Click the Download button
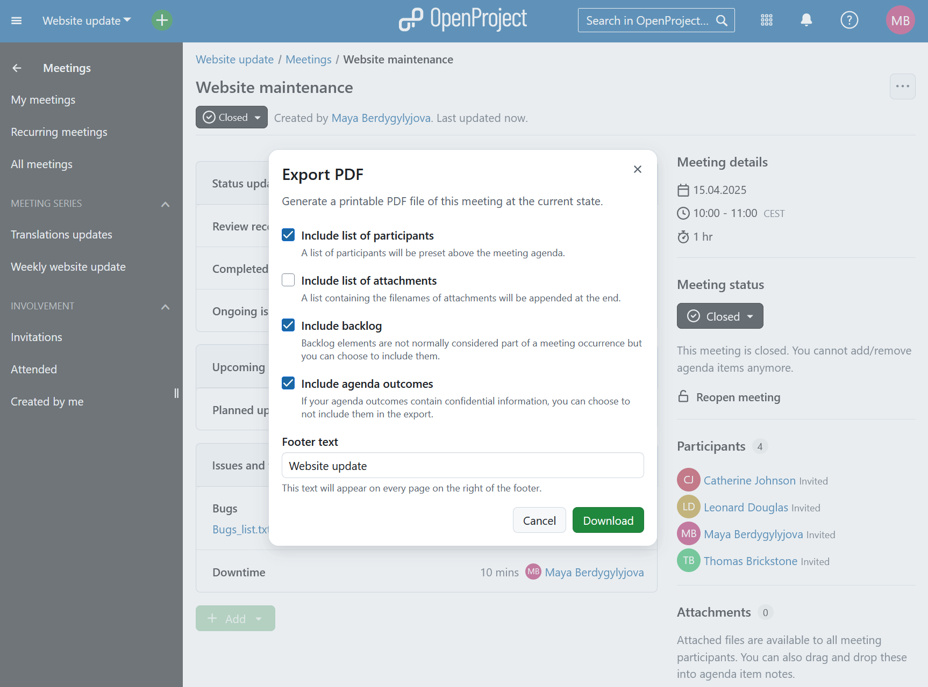The width and height of the screenshot is (928, 687). point(608,520)
